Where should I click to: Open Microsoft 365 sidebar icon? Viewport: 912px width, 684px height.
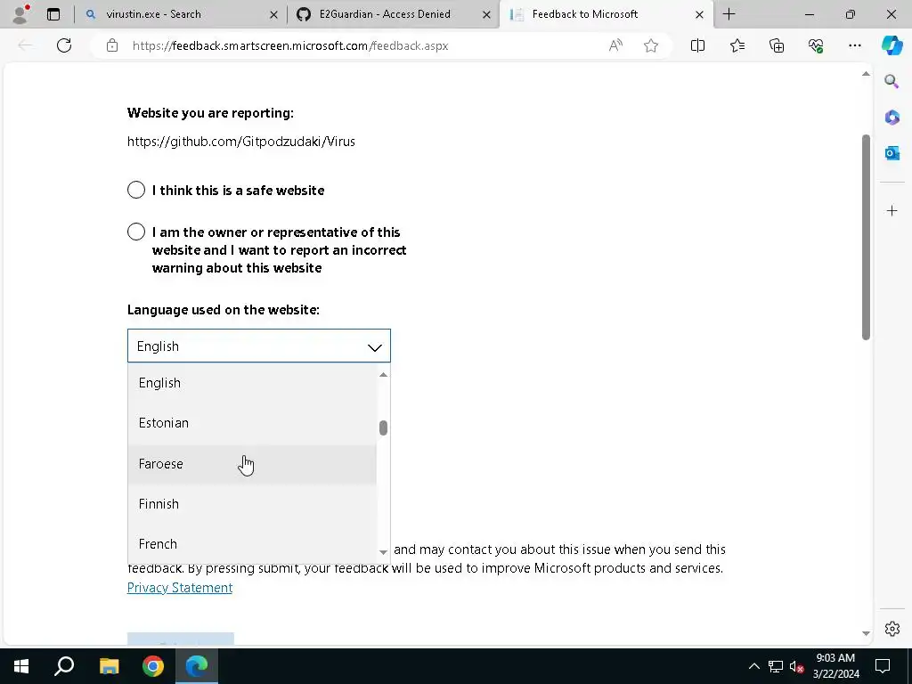coord(892,118)
